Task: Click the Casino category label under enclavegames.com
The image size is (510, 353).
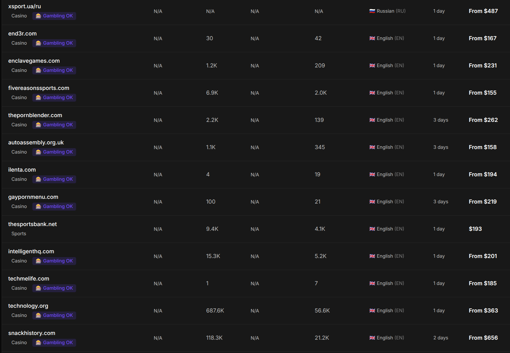Action: (19, 70)
